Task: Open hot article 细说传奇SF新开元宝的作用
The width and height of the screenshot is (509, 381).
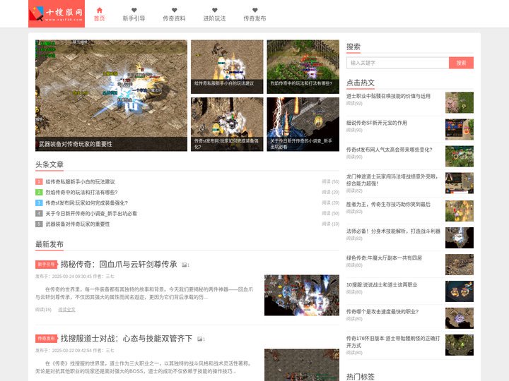Action: point(377,123)
